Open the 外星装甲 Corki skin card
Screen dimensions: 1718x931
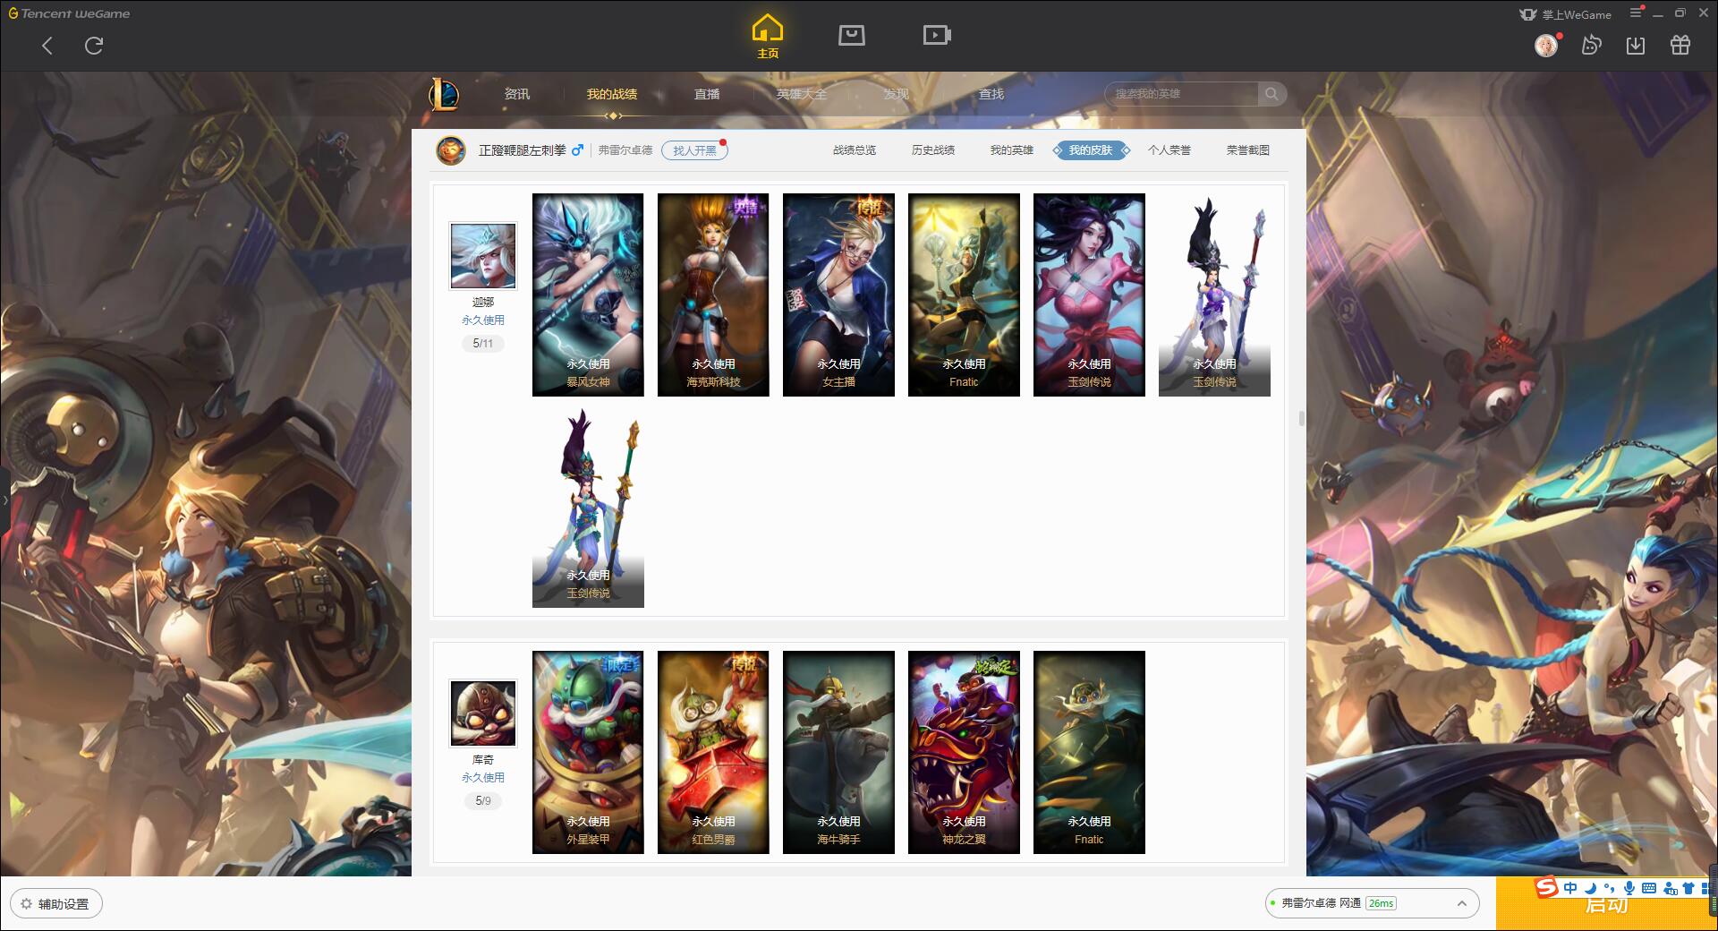[588, 752]
